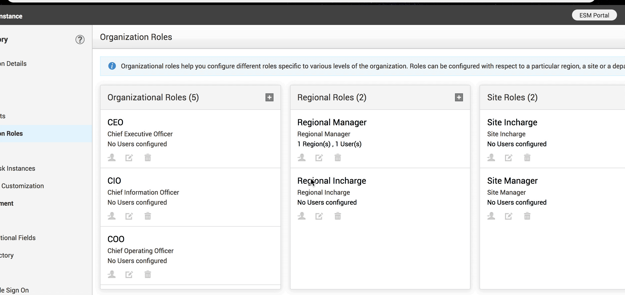
Task: Open Customization in the sidebar
Action: [22, 186]
